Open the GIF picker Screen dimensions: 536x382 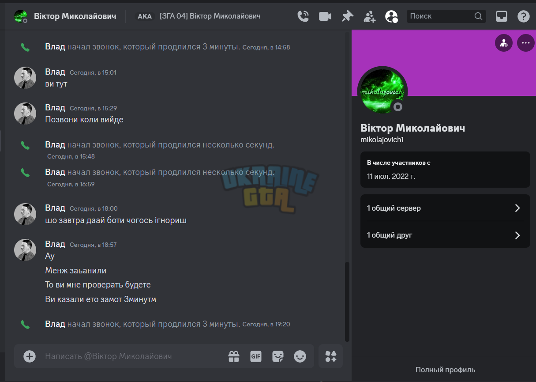[256, 356]
